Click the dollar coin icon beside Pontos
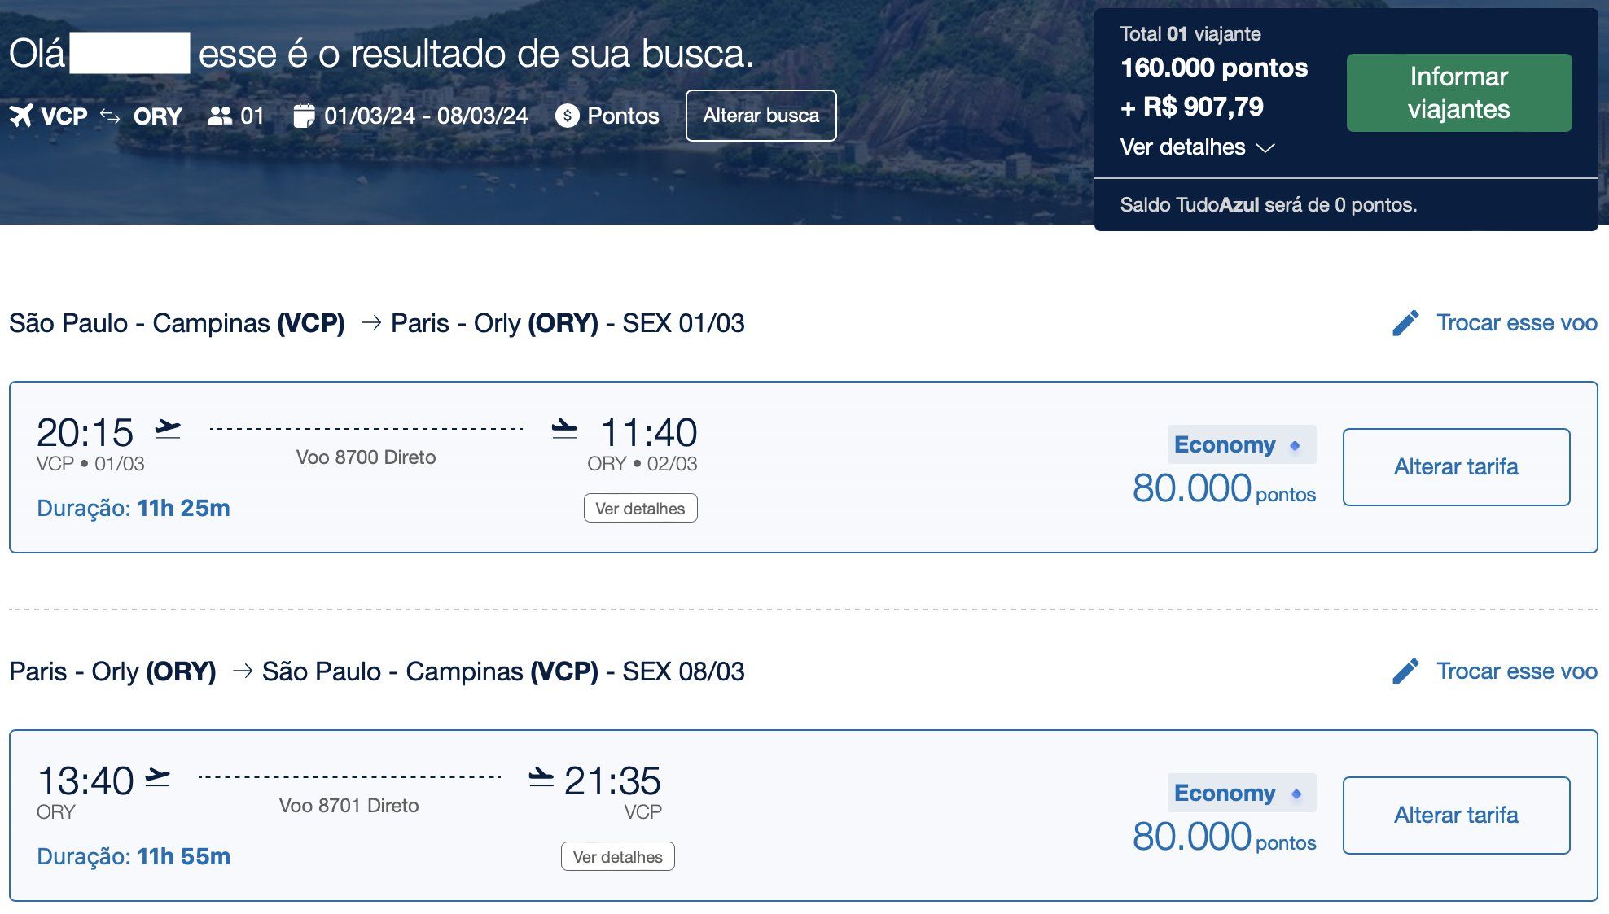Viewport: 1609px width, 914px height. [x=568, y=116]
